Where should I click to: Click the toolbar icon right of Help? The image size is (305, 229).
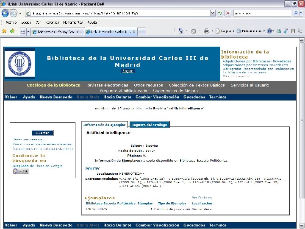(279, 31)
